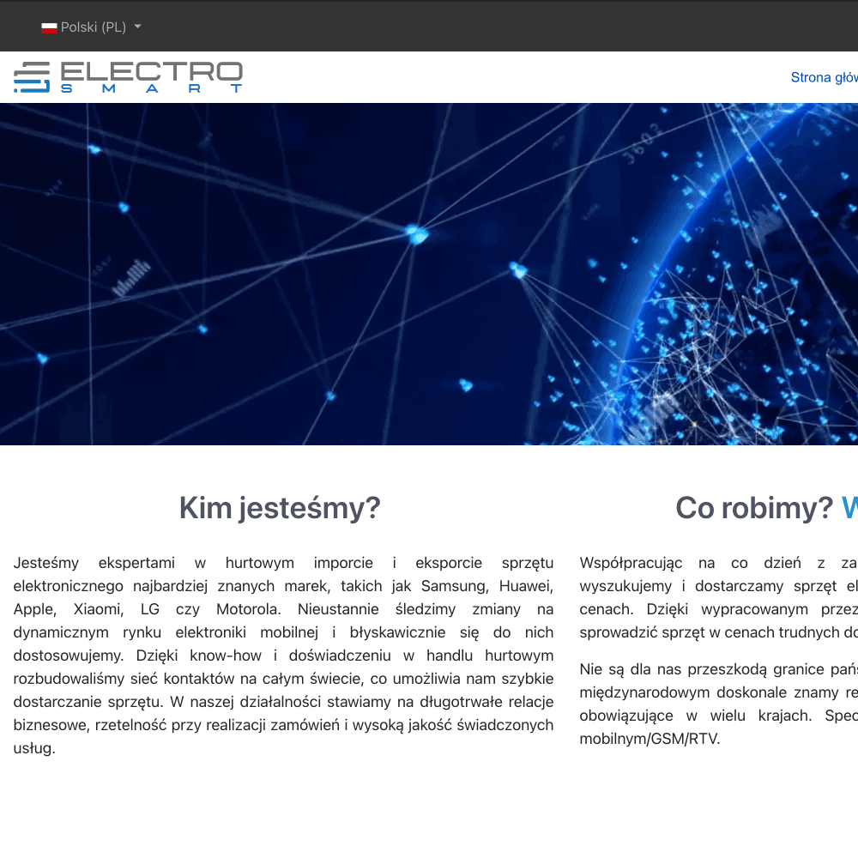Click the blue Electro Smart logo emblem
Viewport: 858px width, 858px height.
pos(32,77)
